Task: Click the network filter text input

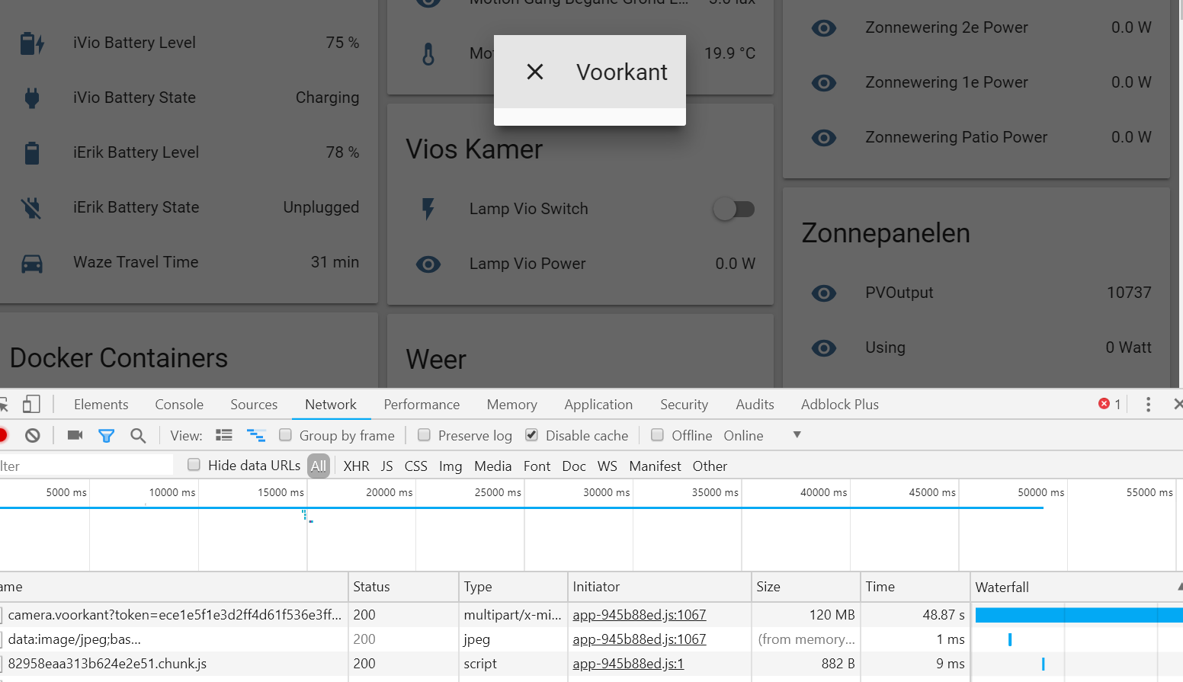Action: pos(86,466)
